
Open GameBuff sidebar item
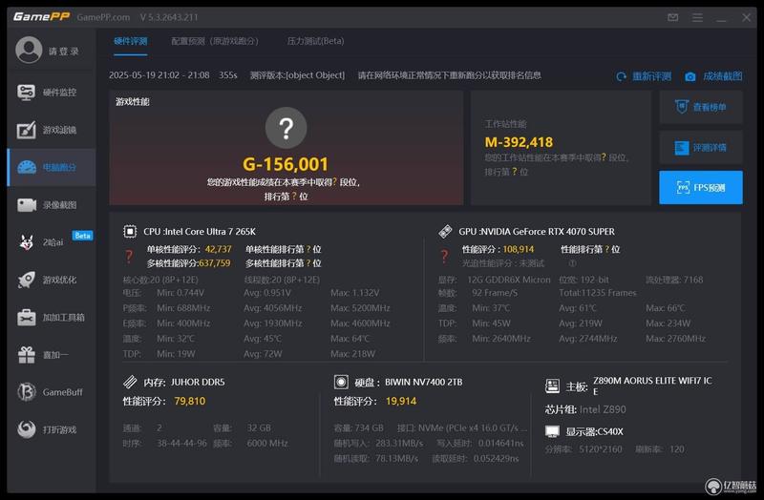(x=52, y=392)
